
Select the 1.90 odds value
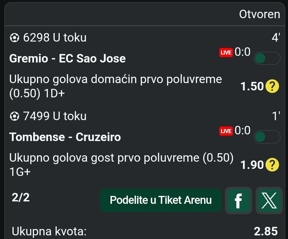click(x=252, y=165)
